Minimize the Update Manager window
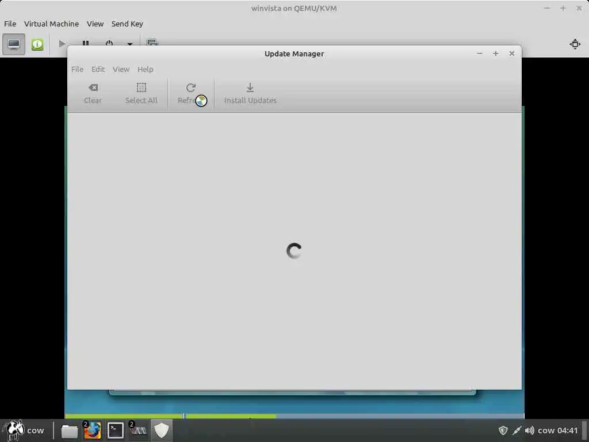Viewport: 589px width, 442px height. 480,54
